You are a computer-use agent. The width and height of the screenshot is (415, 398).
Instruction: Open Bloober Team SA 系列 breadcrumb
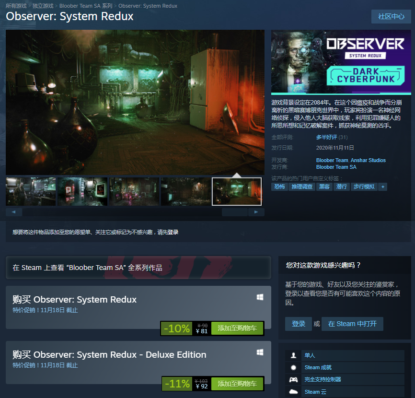pos(86,6)
